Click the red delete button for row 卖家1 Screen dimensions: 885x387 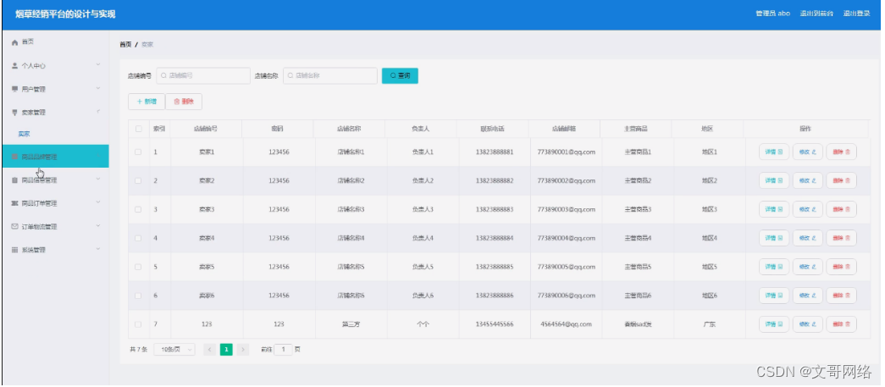click(842, 152)
